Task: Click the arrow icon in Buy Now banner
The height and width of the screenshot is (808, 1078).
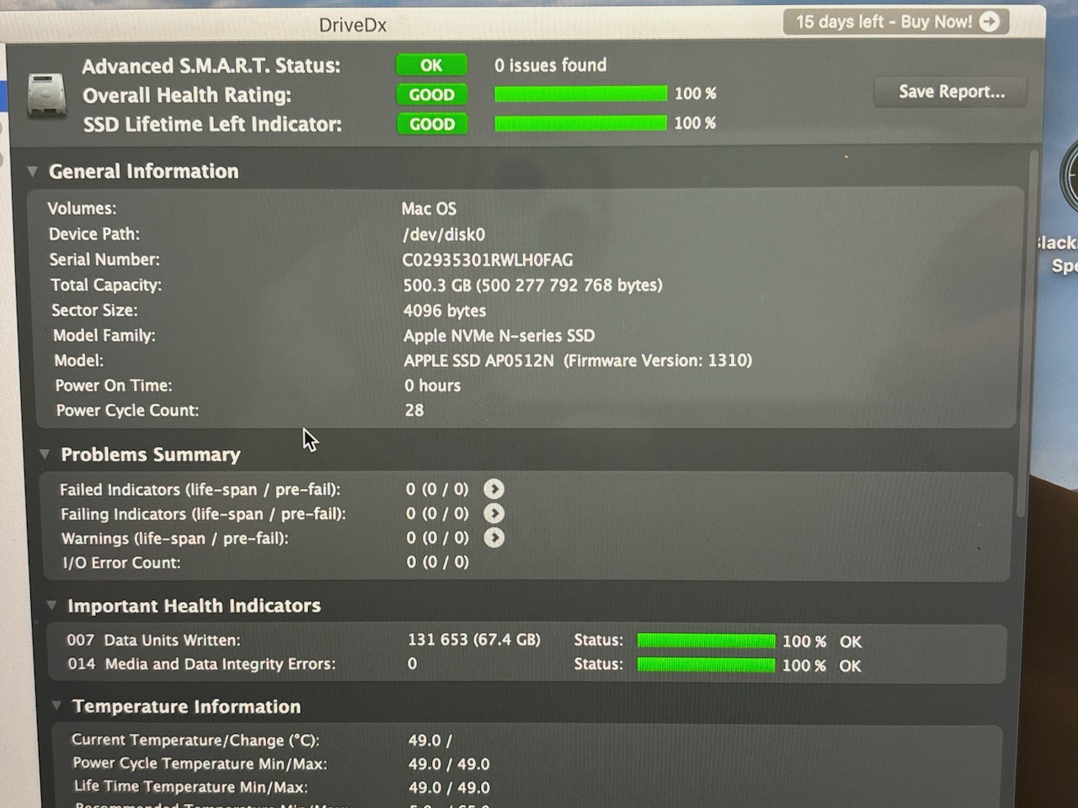Action: (x=990, y=22)
